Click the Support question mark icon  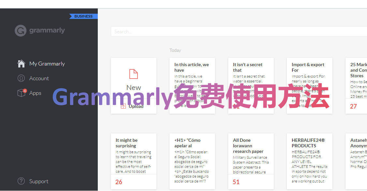tap(21, 181)
